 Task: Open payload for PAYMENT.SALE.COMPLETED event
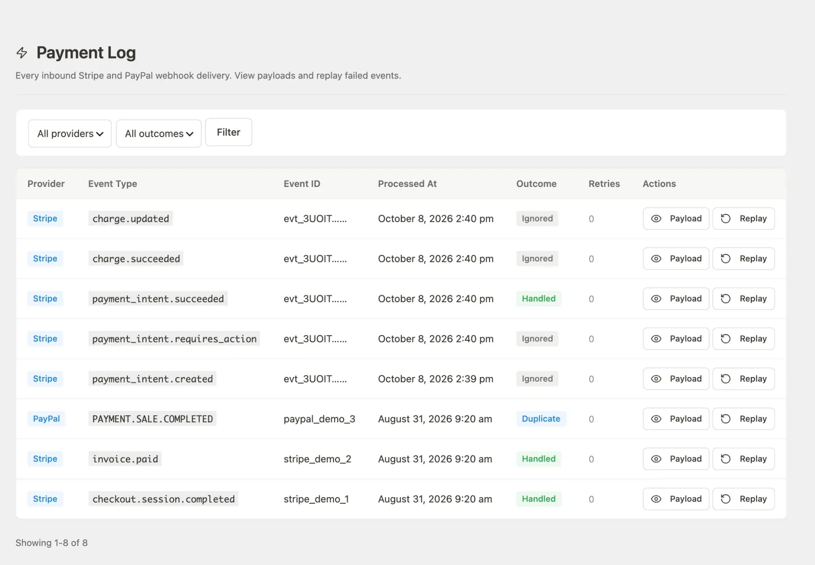[x=676, y=419]
